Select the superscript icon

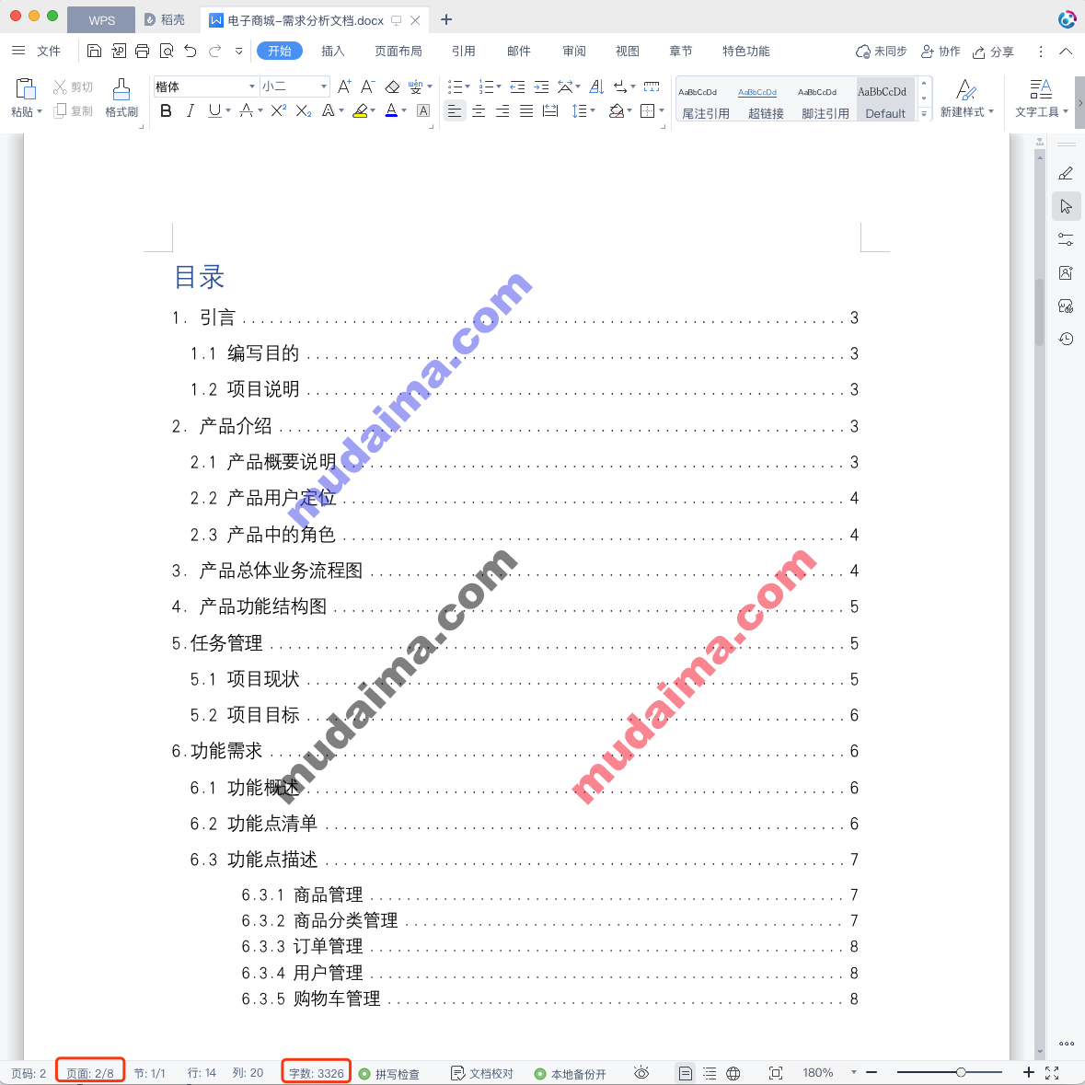tap(278, 110)
